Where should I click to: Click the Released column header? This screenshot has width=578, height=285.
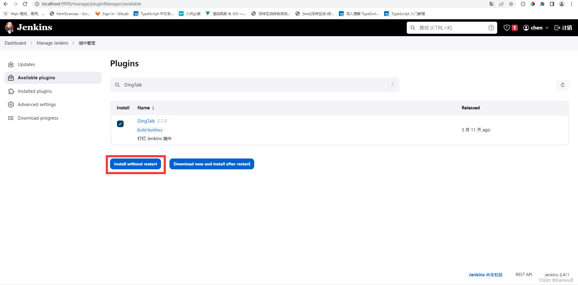(471, 108)
